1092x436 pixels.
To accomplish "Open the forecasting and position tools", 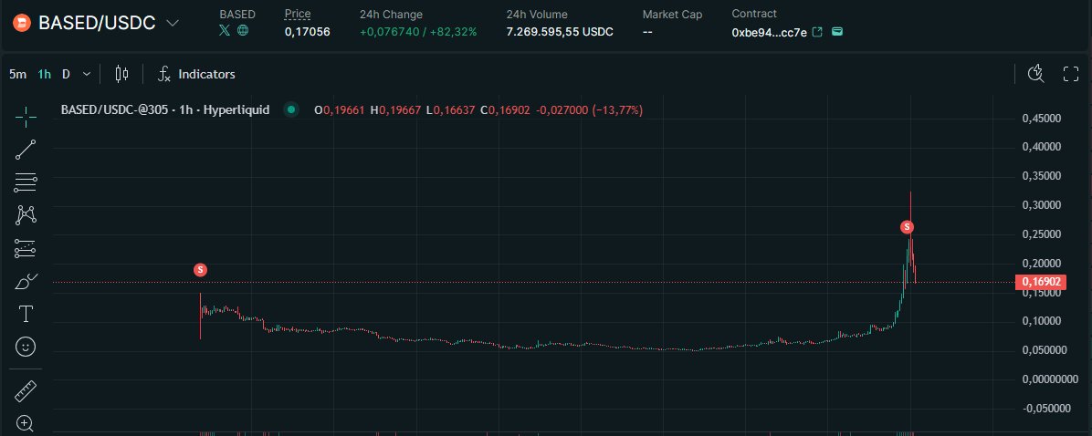I will click(x=26, y=248).
